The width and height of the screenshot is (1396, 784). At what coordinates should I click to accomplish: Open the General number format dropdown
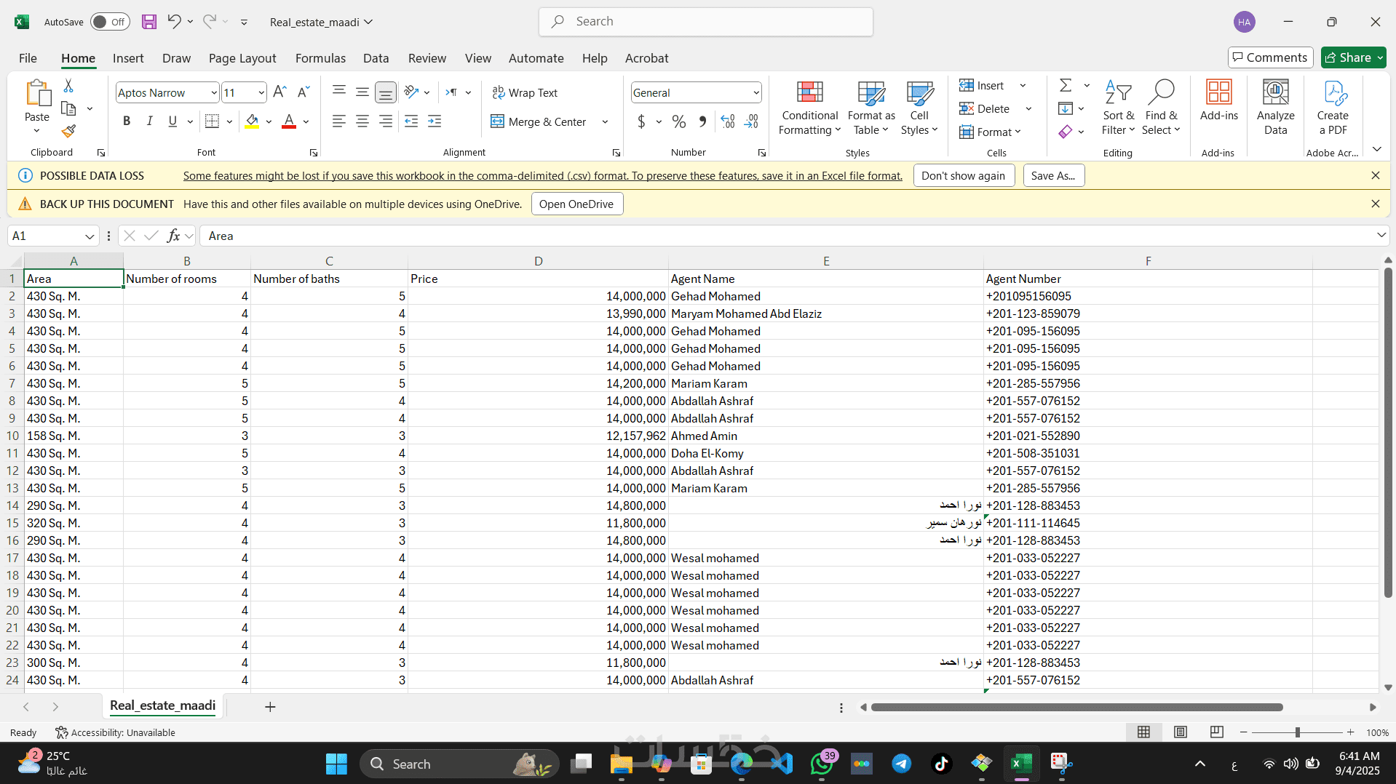click(x=756, y=93)
